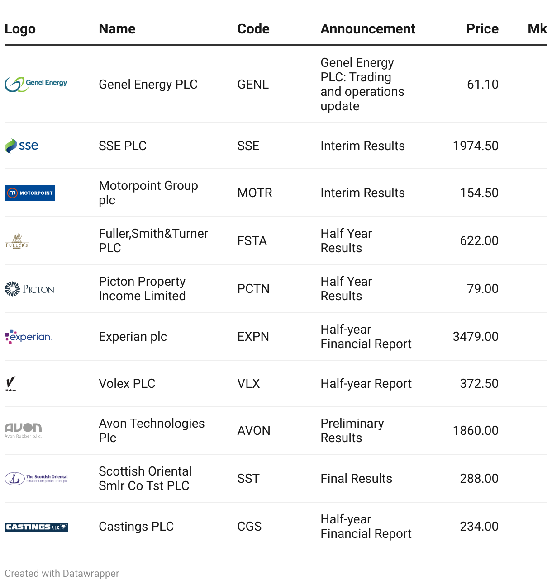Sort table by Code column header
The width and height of the screenshot is (552, 584).
click(253, 29)
